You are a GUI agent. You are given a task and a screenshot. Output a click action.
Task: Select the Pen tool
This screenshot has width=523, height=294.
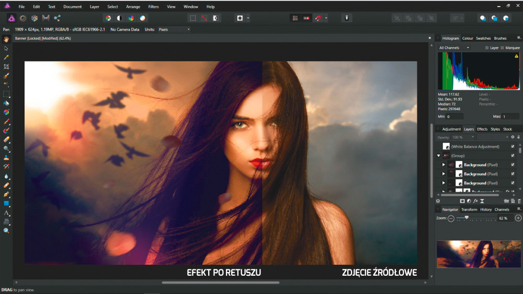tap(6, 194)
